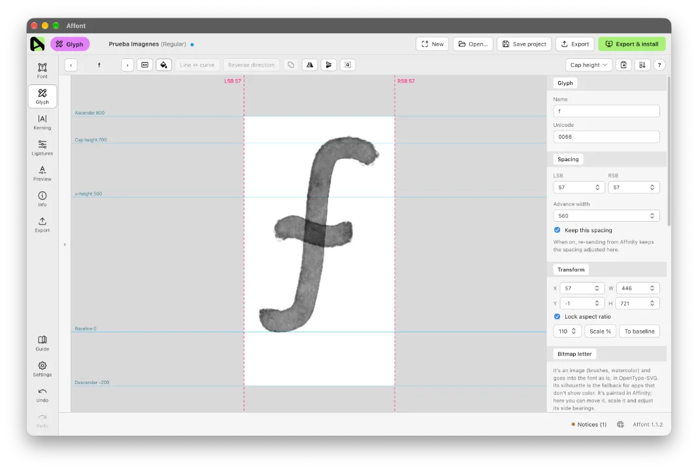
Task: Open Settings in the sidebar
Action: coord(42,369)
